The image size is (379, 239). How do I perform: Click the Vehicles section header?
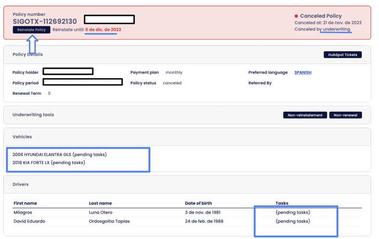(x=22, y=137)
